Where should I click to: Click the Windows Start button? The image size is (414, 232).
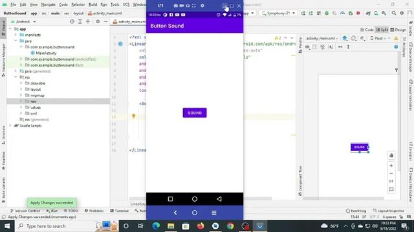click(x=7, y=226)
